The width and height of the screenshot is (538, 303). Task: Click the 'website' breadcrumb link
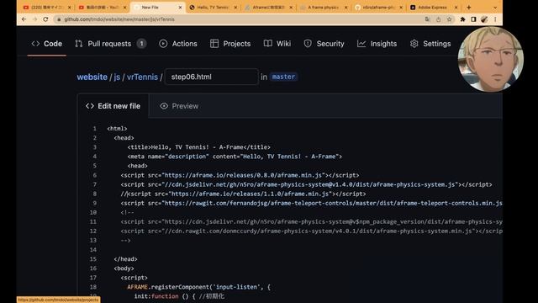click(92, 77)
